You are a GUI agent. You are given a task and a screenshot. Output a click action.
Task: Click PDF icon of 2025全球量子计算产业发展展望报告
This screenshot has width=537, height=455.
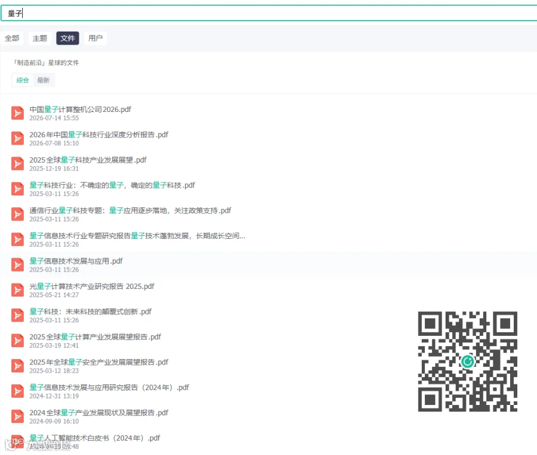click(17, 341)
